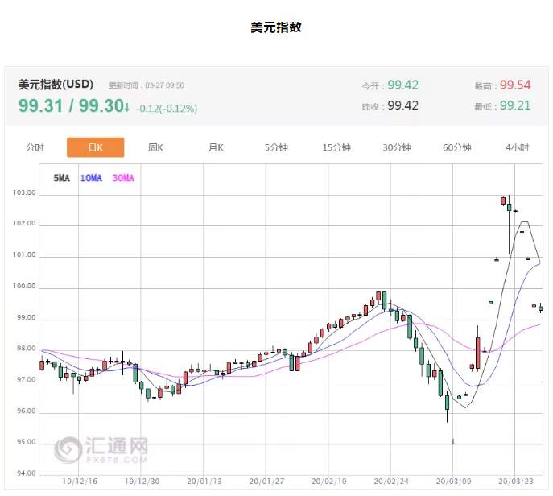Viewport: 553px width, 496px height.
Task: Open the 周K weekly chart tab
Action: (155, 147)
